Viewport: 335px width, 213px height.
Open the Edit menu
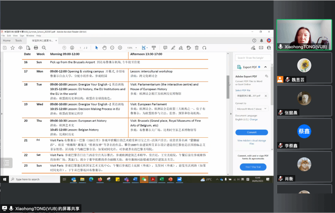click(9, 36)
